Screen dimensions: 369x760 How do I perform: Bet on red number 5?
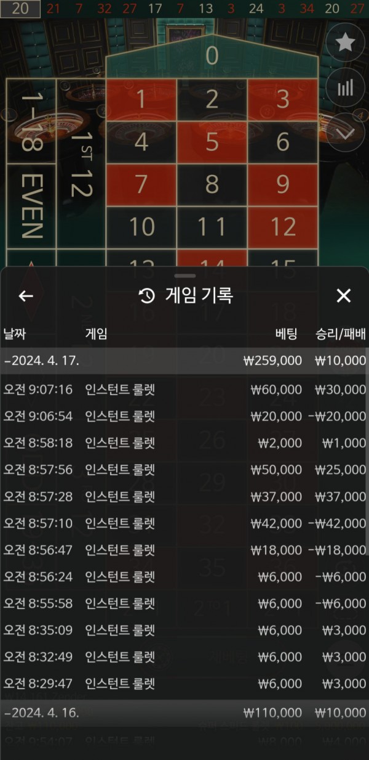click(212, 142)
